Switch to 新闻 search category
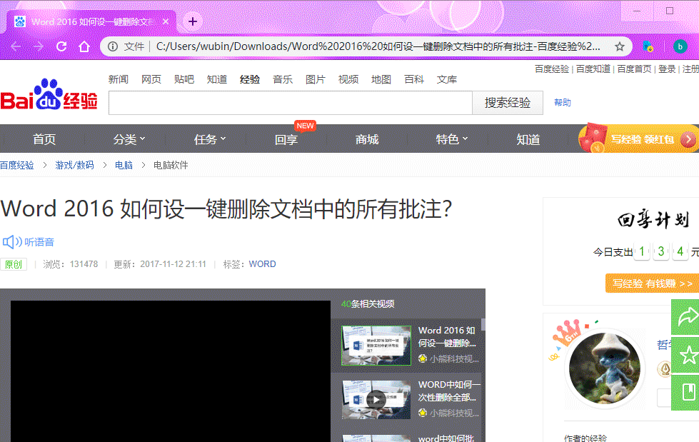This screenshot has height=442, width=699. click(118, 79)
